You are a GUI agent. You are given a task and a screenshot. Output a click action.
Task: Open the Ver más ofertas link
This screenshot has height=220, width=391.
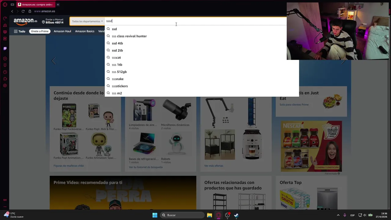click(214, 166)
